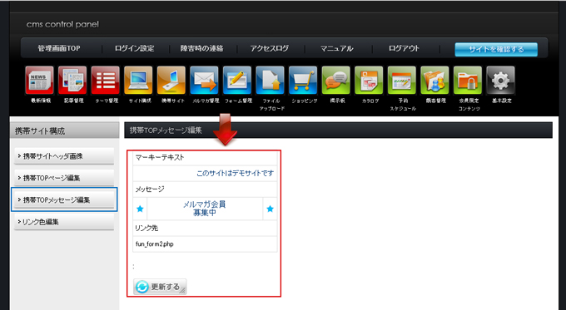Open the フォーム管理 form icon
Image resolution: width=566 pixels, height=310 pixels.
(237, 80)
